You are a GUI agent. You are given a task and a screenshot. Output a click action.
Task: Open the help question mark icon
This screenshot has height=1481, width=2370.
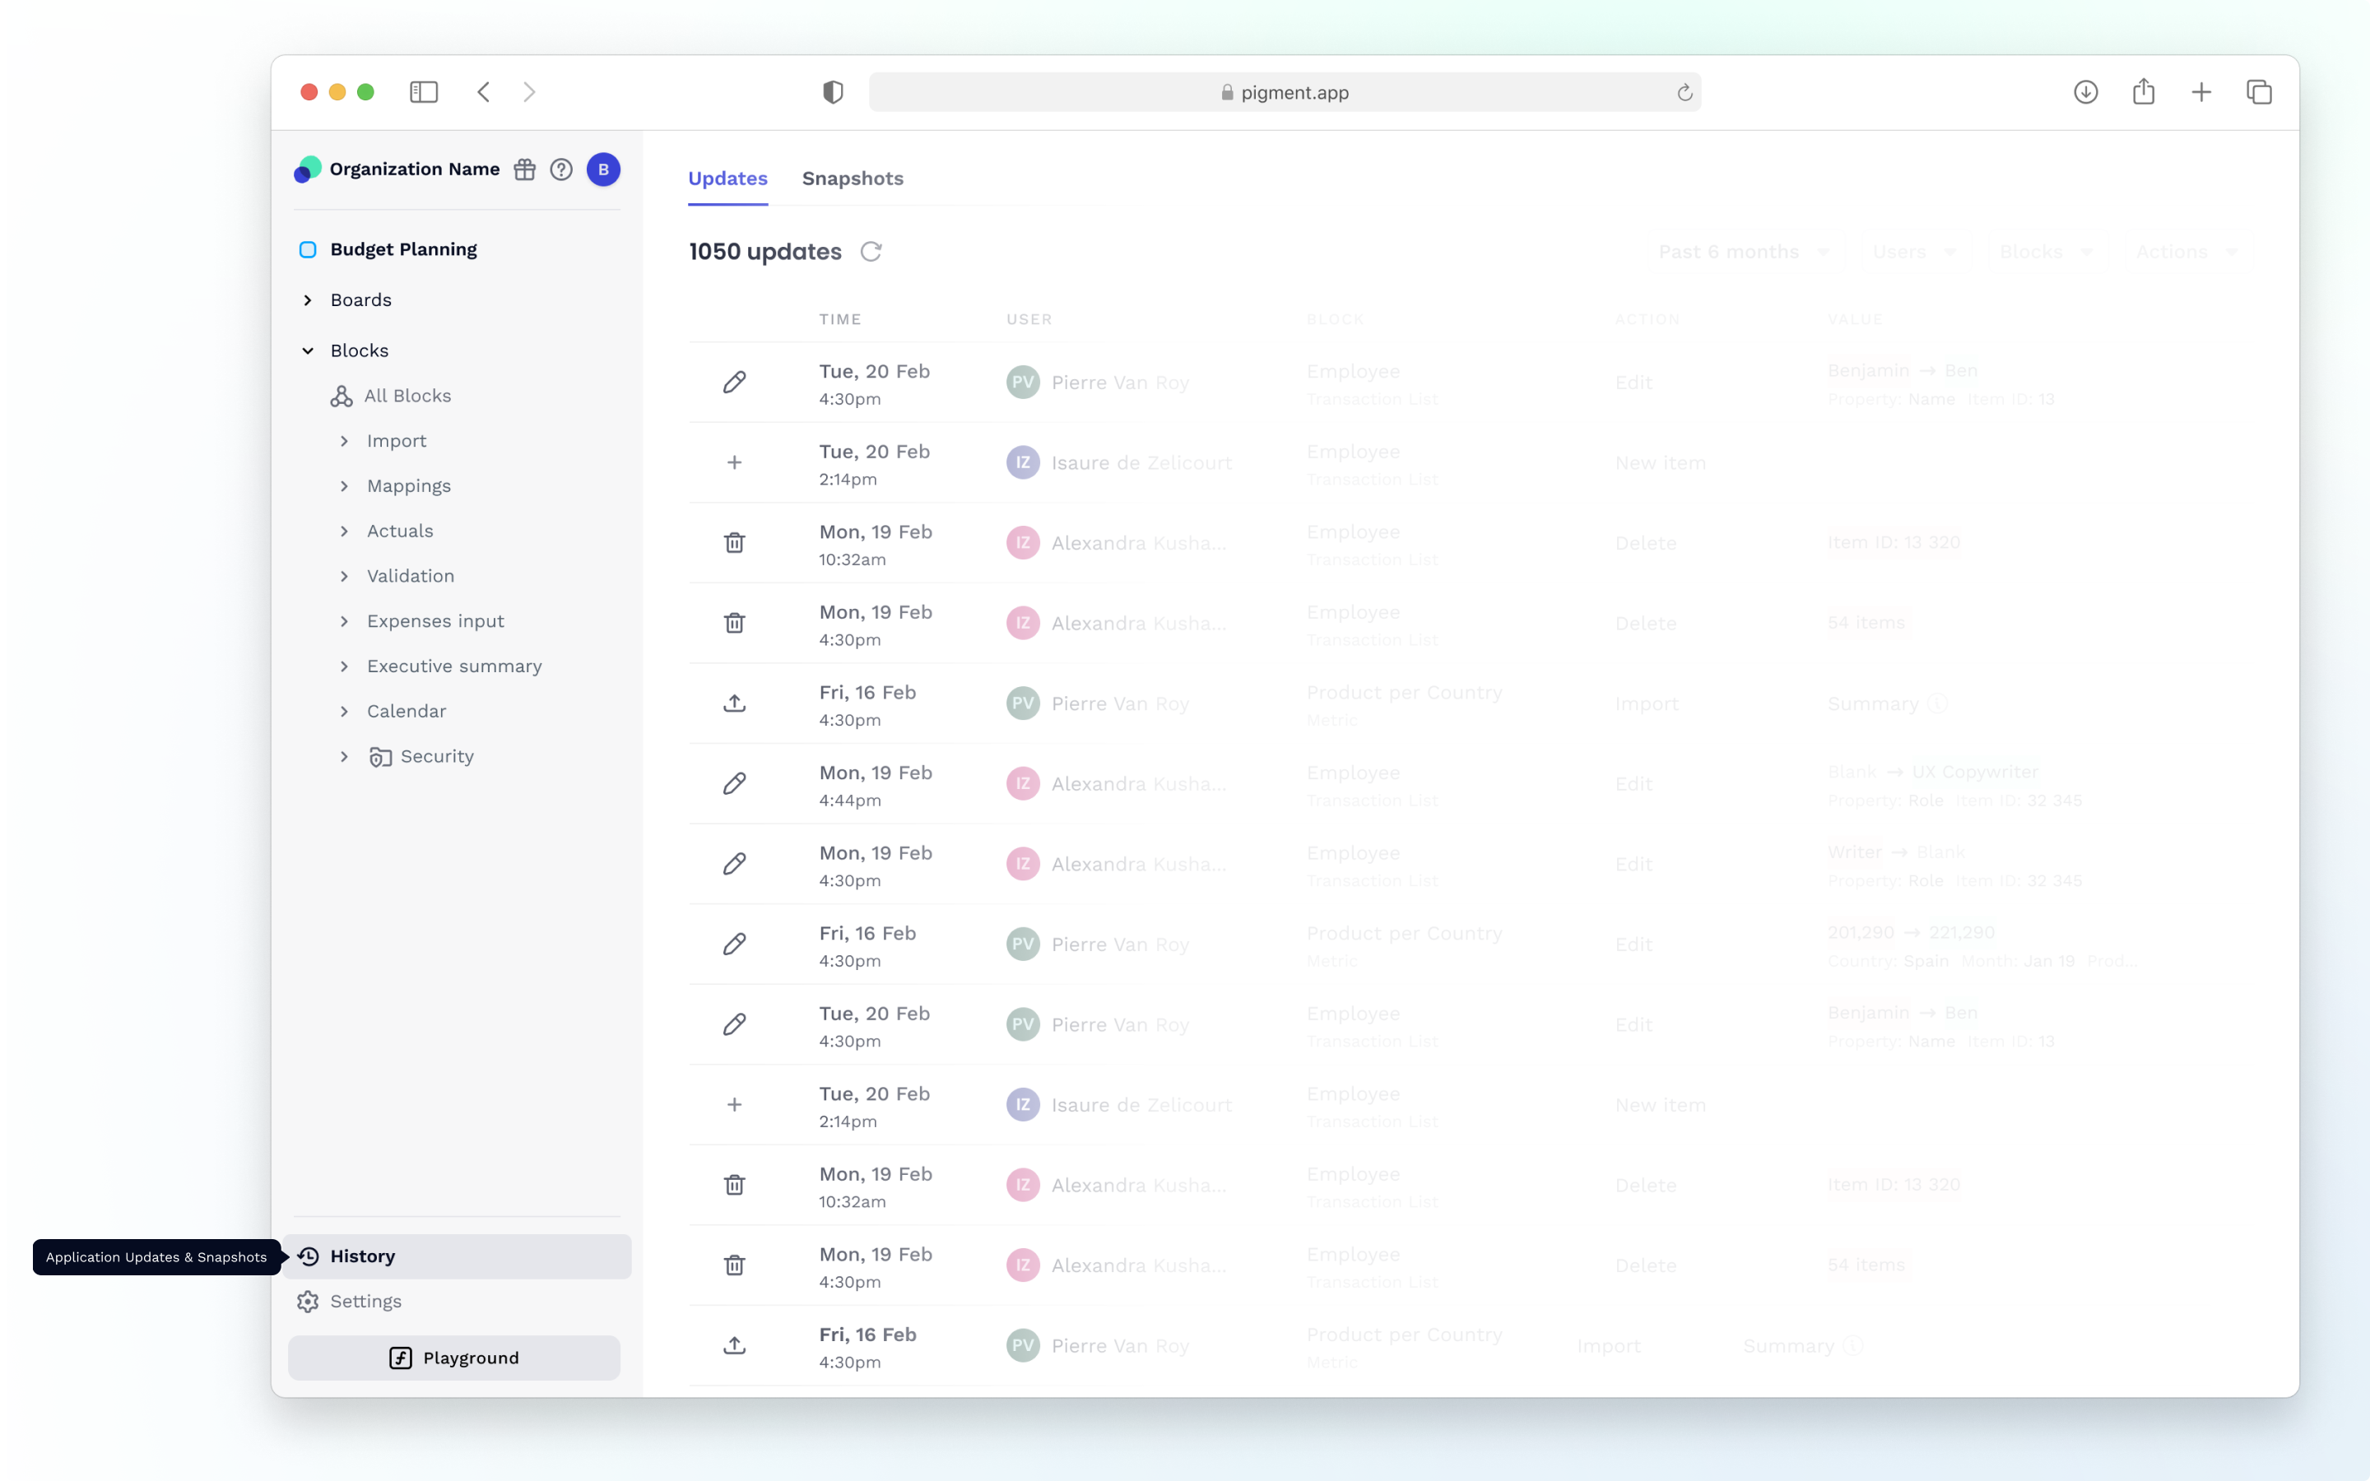561,169
